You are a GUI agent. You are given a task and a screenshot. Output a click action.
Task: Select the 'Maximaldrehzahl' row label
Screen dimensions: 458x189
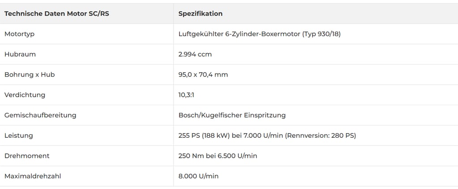click(33, 176)
